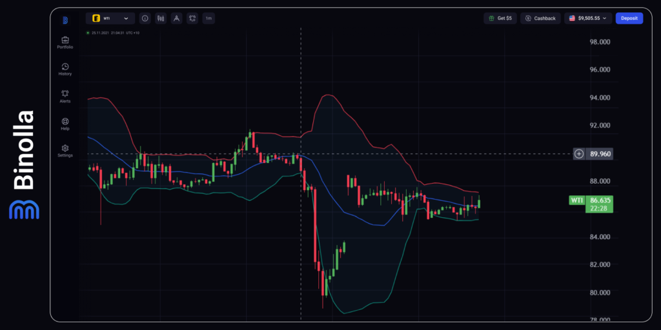Change the 1m timeframe
661x330 pixels.
pos(208,18)
